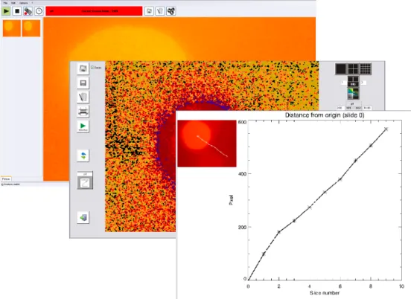Viewport: 411px width, 299px height.
Task: Start acquisition with the green play button
Action: [6, 11]
